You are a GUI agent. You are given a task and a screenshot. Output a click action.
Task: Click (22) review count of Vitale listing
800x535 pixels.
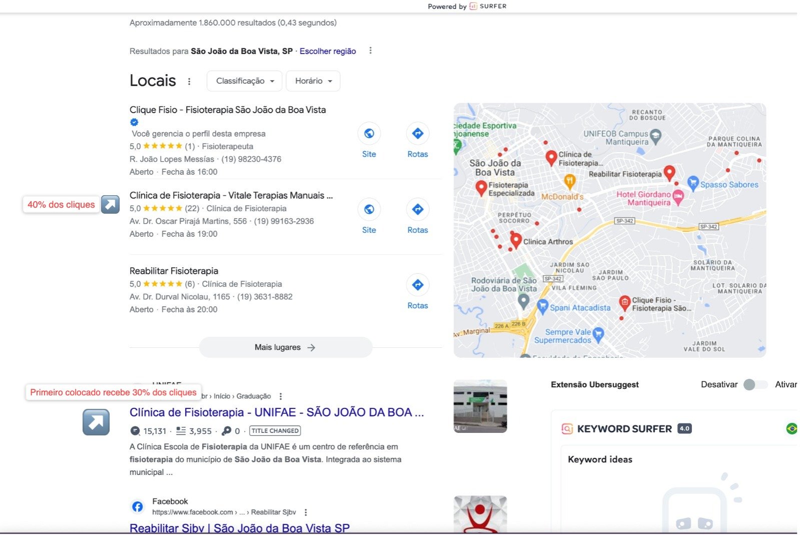point(192,209)
